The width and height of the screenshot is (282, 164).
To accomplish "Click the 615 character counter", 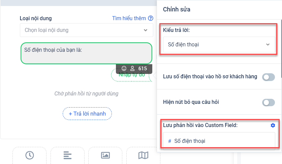I will [x=143, y=69].
